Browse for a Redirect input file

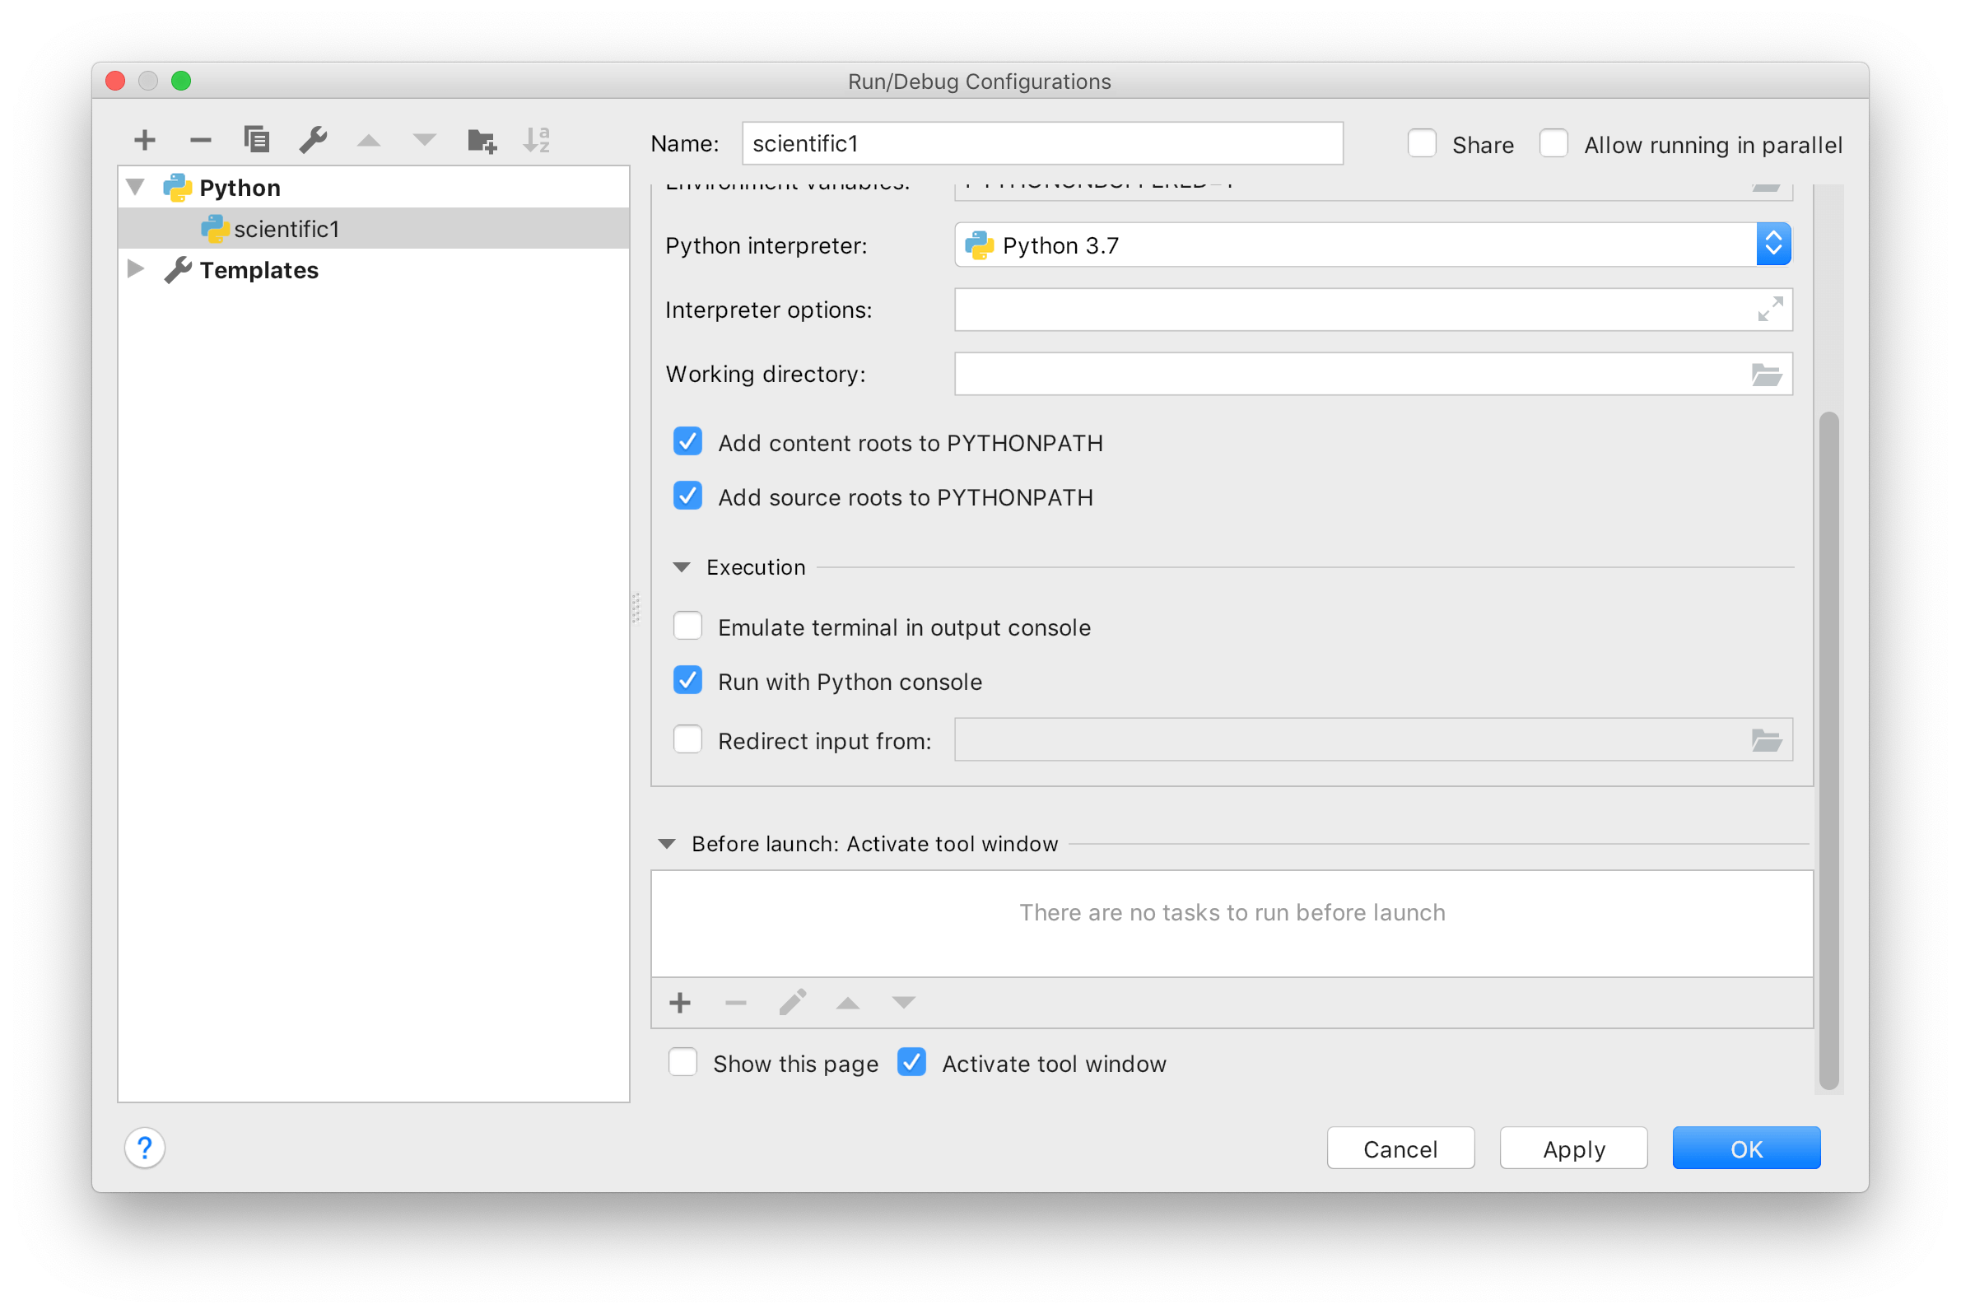tap(1767, 741)
